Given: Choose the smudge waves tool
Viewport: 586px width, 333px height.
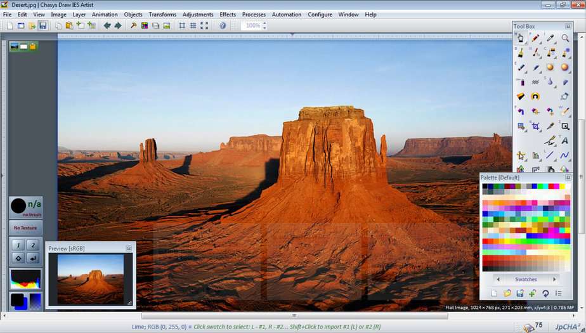Looking at the screenshot, I should pyautogui.click(x=535, y=82).
